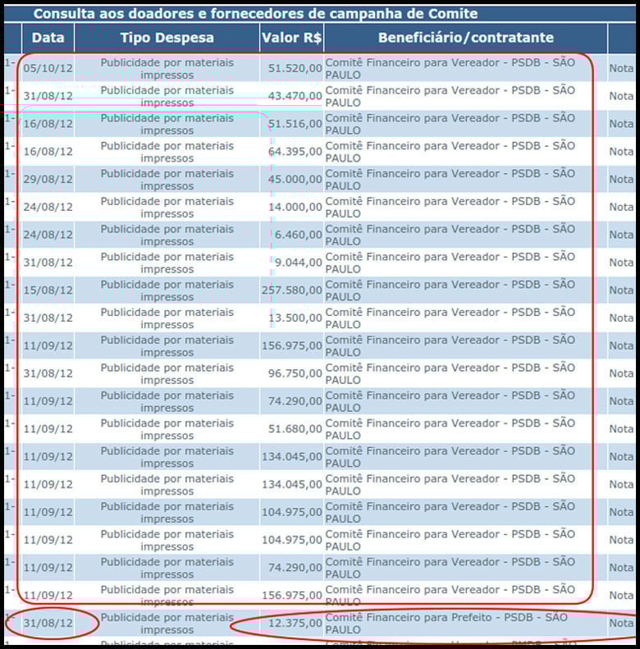This screenshot has width=640, height=649.
Task: Select the value 51.680,00
Action: coord(295,429)
